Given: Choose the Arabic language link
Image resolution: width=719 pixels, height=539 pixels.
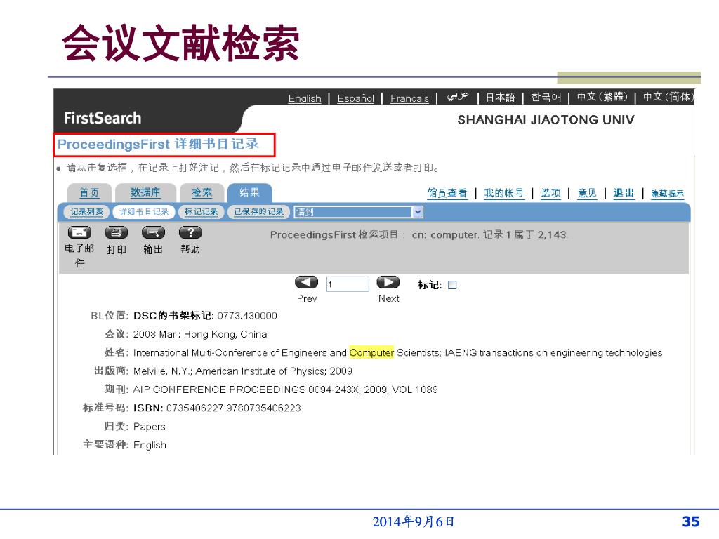Looking at the screenshot, I should (458, 97).
